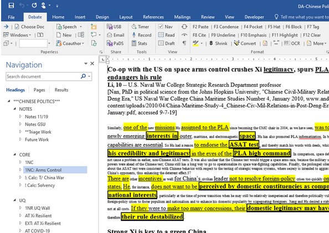
Task: Switch to Read view
Action: coord(166,35)
